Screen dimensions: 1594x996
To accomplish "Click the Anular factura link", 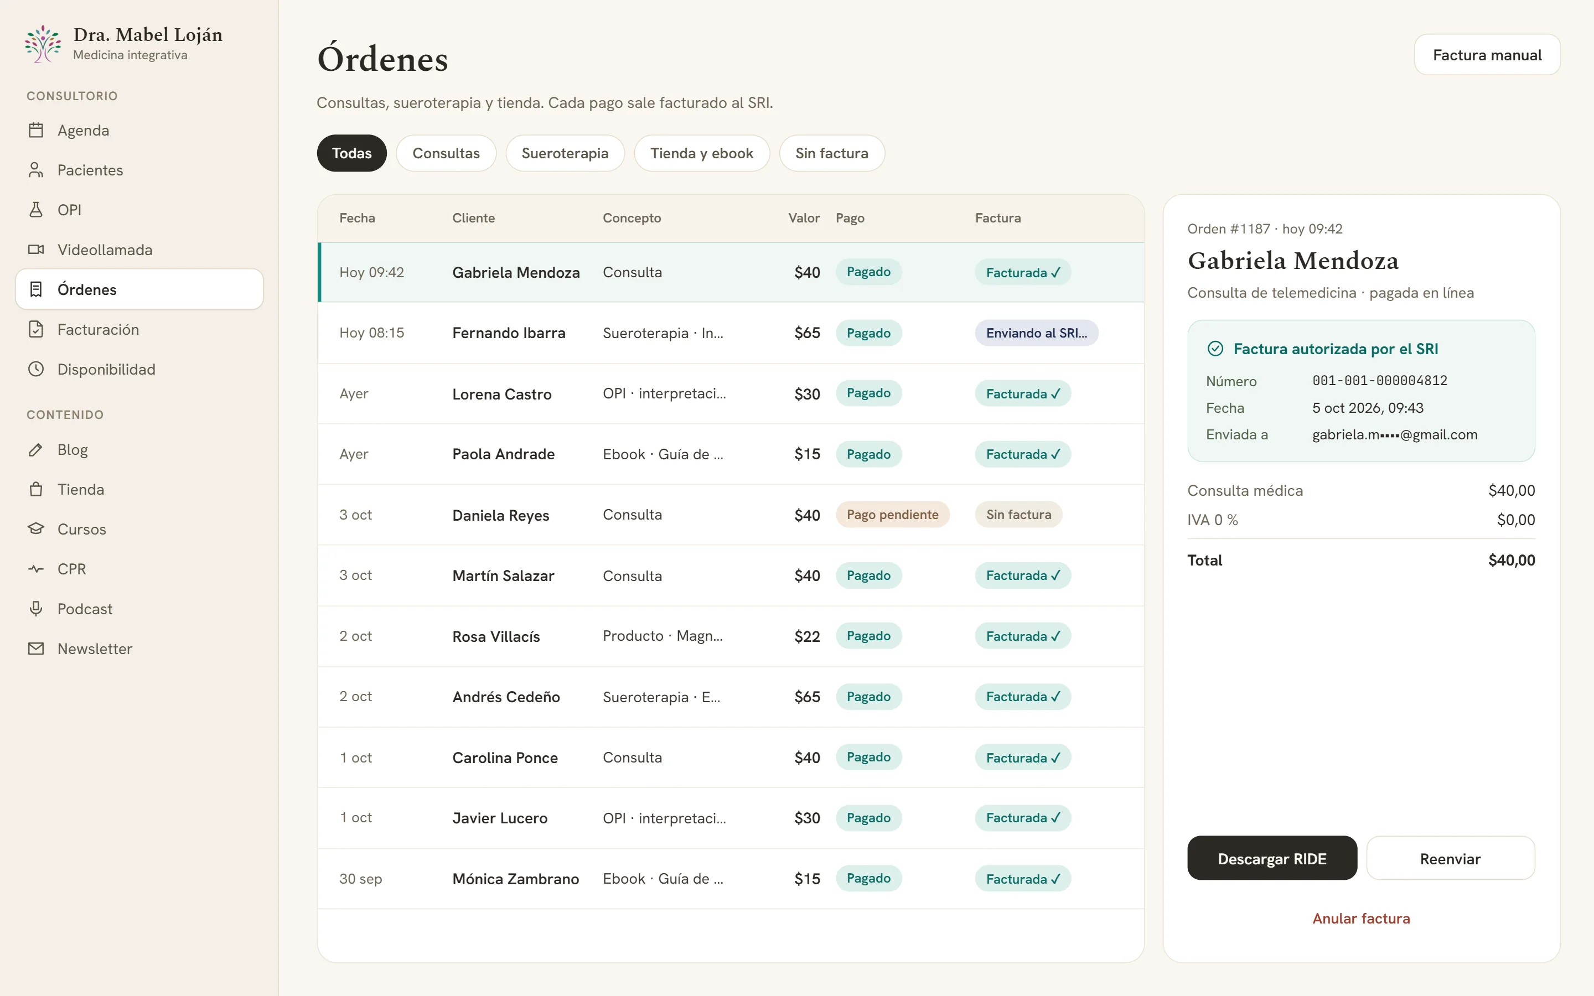I will click(x=1361, y=919).
